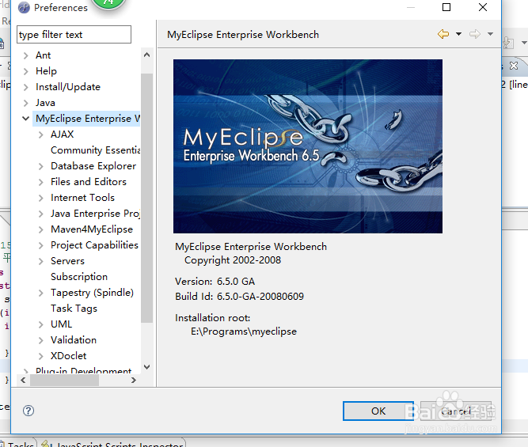Screen dimensions: 528x447
Task: Expand the Files and Editors node
Action: 40,182
